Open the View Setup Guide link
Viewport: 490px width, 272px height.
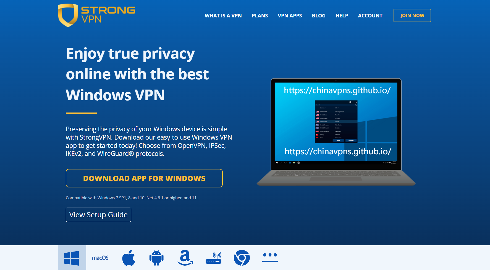coord(98,215)
